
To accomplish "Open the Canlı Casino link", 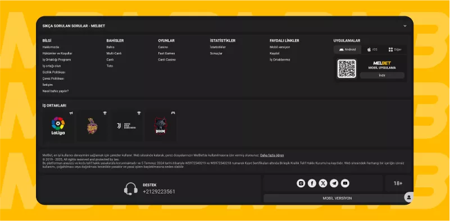I will [167, 59].
